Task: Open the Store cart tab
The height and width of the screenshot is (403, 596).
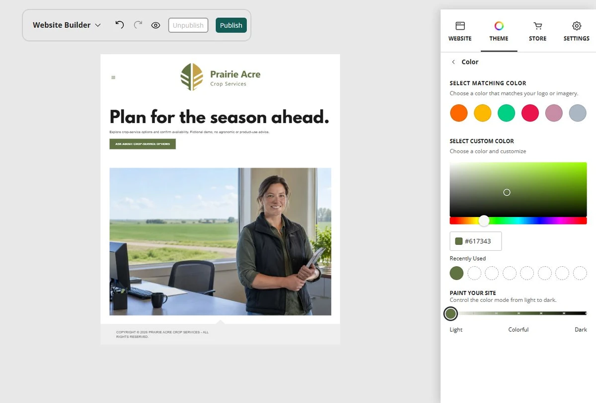Action: pos(537,31)
